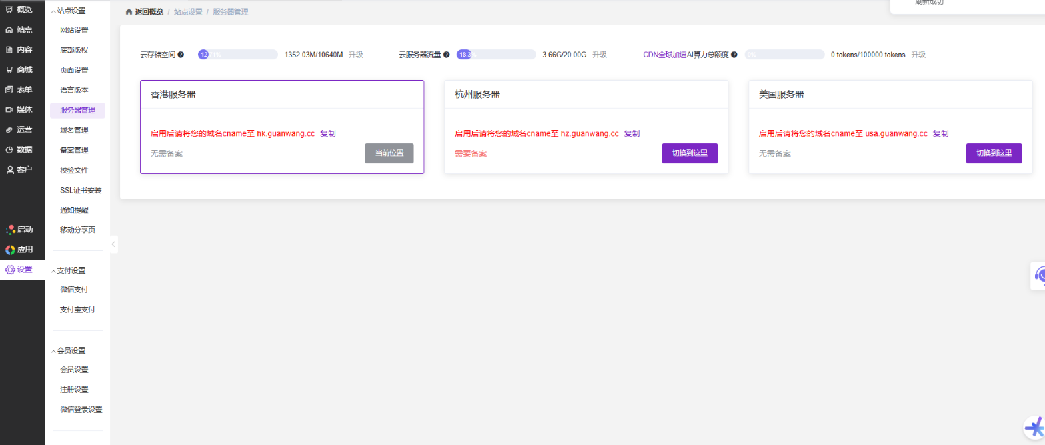Click the Settings gear icon in sidebar
The height and width of the screenshot is (445, 1045).
click(10, 270)
